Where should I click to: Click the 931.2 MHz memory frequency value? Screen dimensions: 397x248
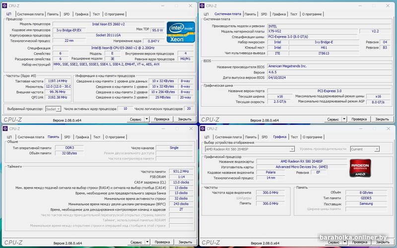181,171
